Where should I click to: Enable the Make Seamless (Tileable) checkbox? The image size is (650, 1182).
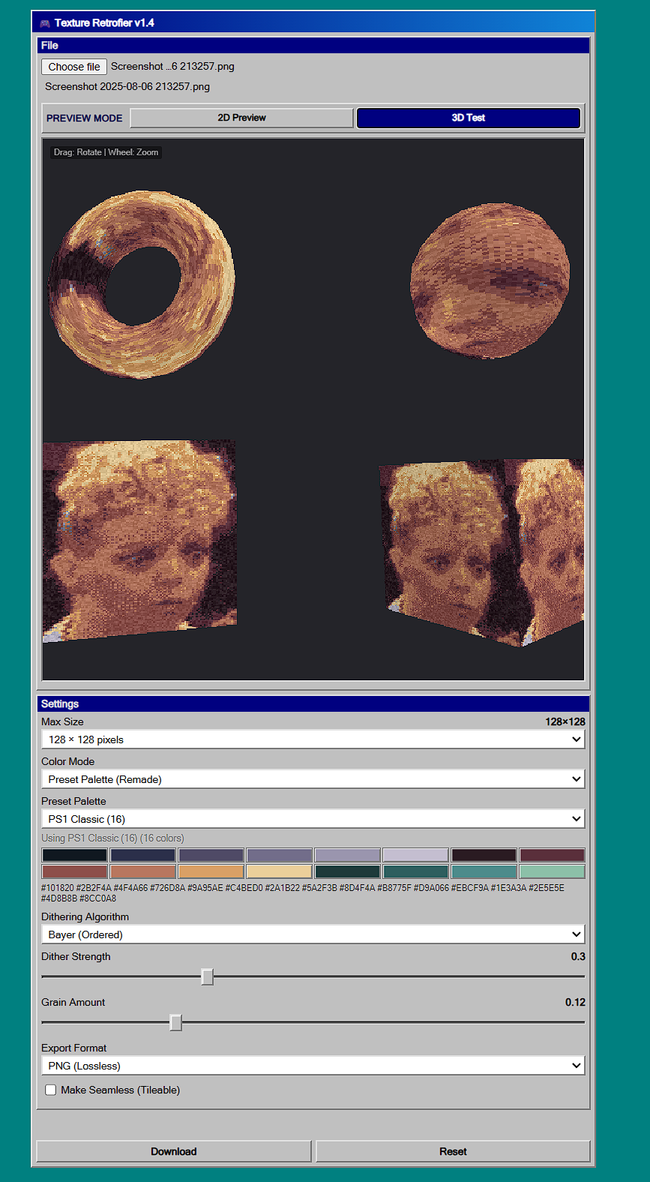point(51,1090)
